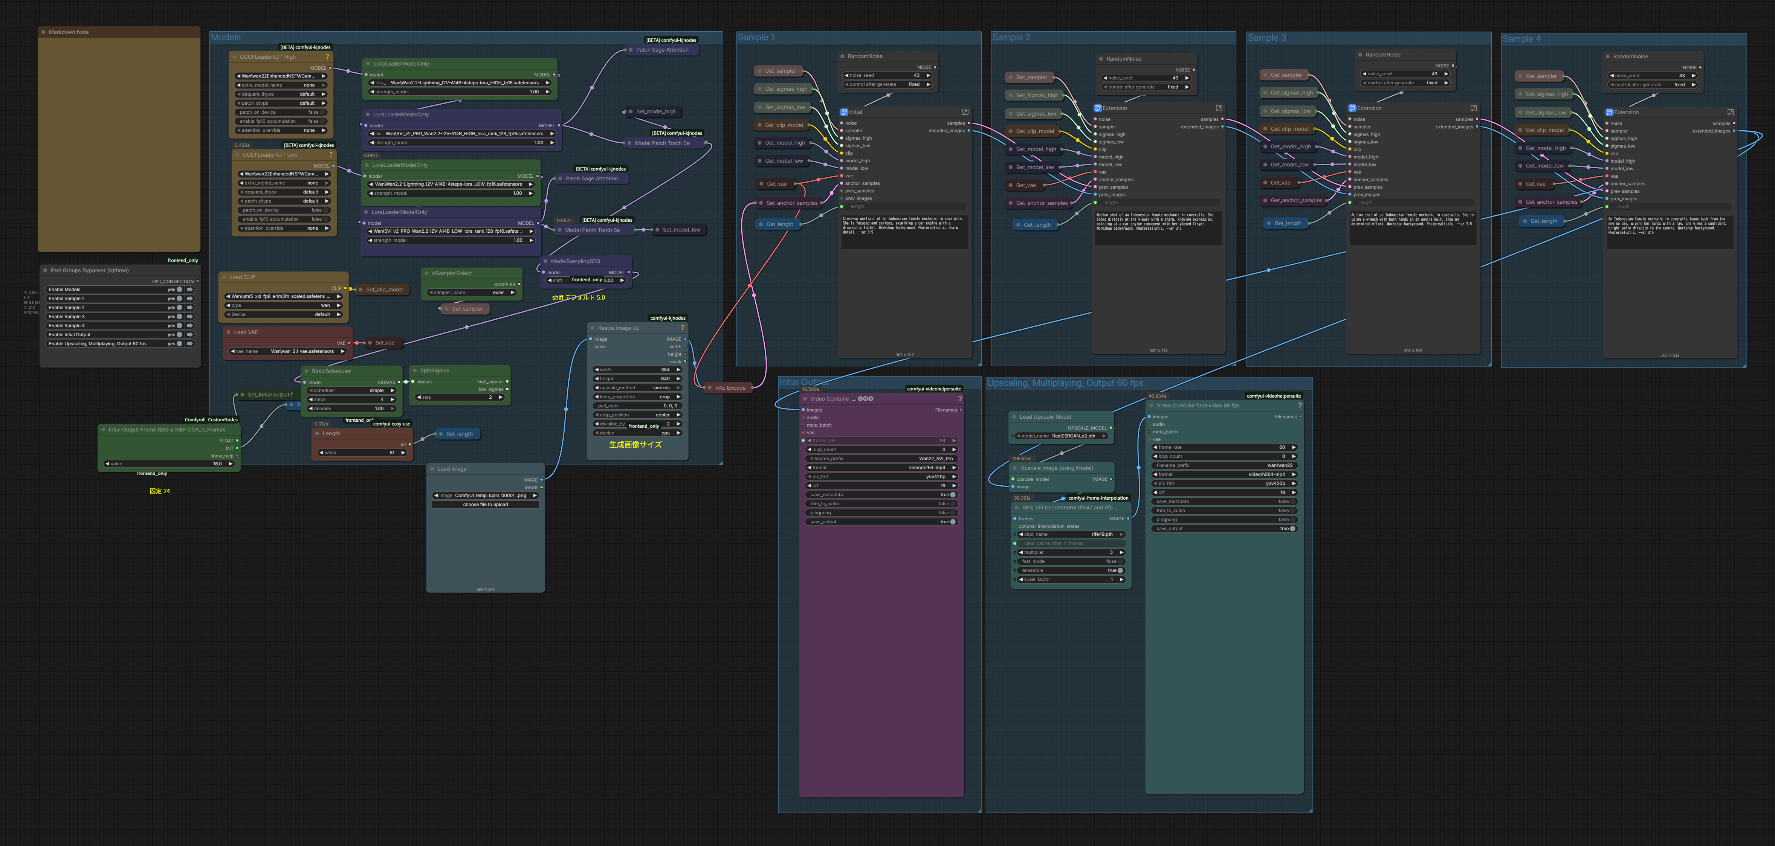Click filename_prefix Wan22_SVI_Pro field
This screenshot has width=1775, height=846.
pos(882,458)
